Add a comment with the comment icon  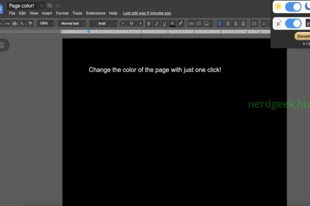[x=199, y=24]
